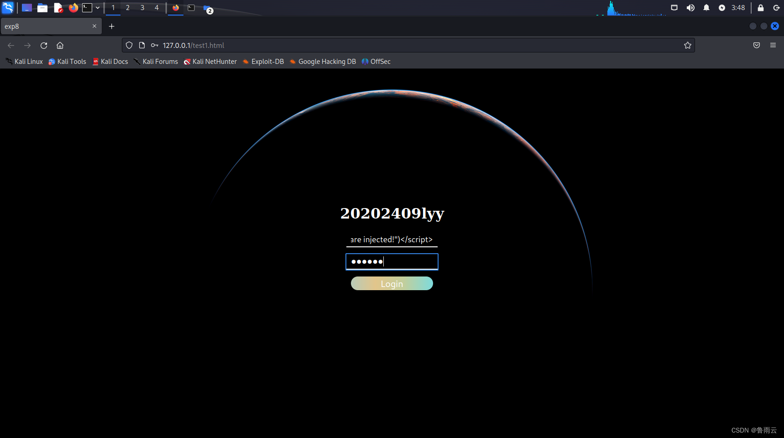
Task: Lock the screen with padlock icon
Action: pyautogui.click(x=761, y=8)
